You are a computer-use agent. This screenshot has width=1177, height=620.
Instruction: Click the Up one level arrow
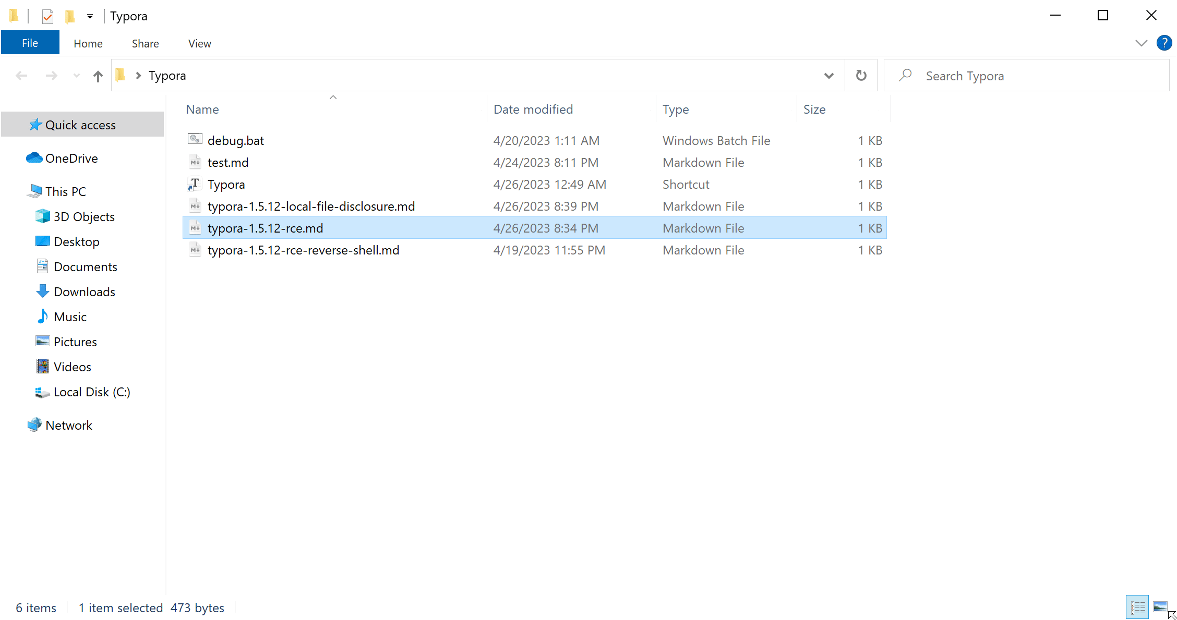point(98,76)
